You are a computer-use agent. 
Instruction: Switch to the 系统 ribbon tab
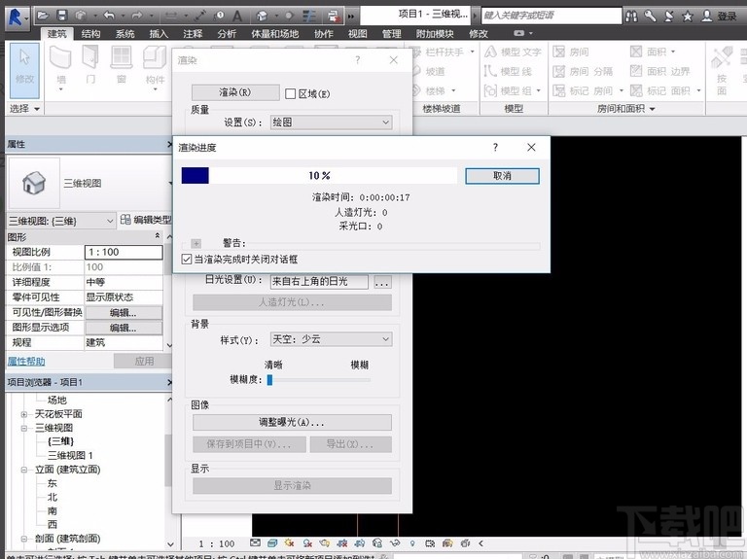pos(124,34)
